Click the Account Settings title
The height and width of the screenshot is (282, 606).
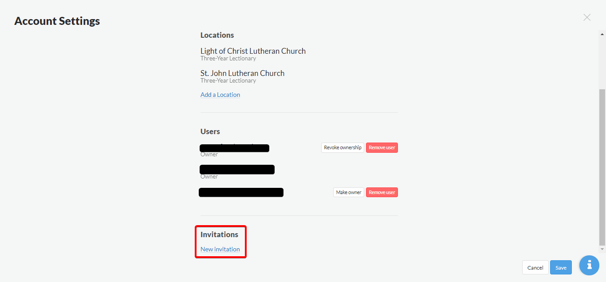(x=57, y=21)
